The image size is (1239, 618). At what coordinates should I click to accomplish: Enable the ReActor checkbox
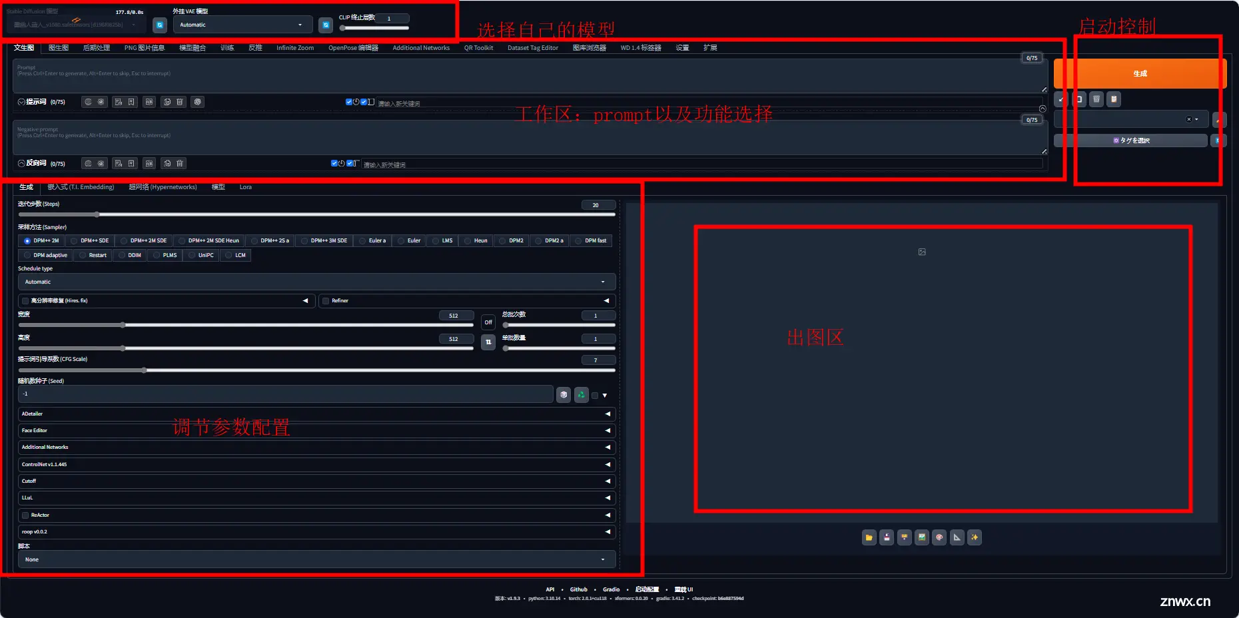(25, 515)
